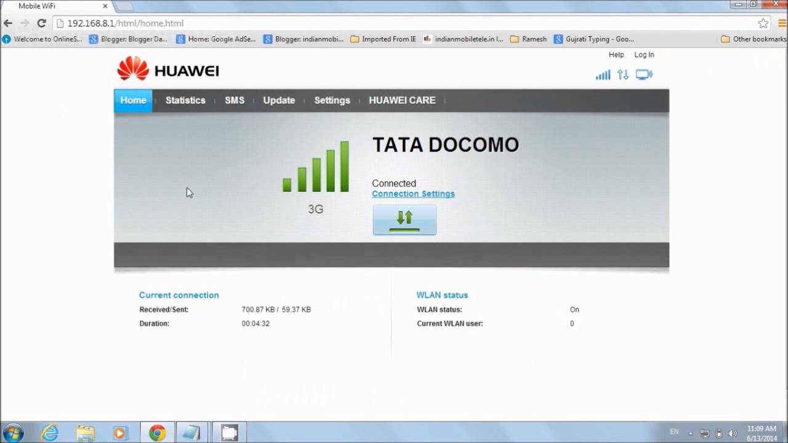788x443 pixels.
Task: Open 'Gujrati Typing - Goo...' bookmark
Action: point(594,39)
